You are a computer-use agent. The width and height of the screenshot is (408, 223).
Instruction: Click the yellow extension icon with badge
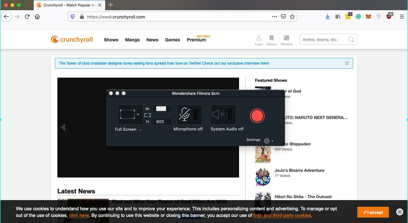[x=348, y=16]
